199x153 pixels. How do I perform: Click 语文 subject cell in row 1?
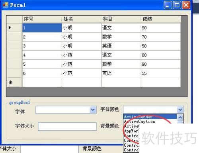click(x=121, y=28)
